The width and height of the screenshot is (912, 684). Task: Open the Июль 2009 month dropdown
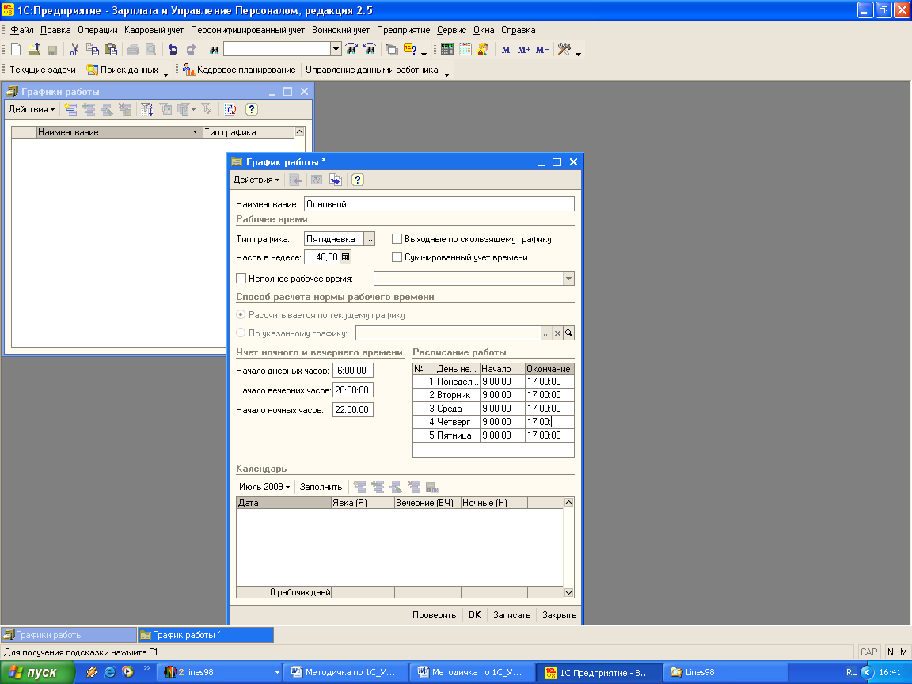[264, 487]
